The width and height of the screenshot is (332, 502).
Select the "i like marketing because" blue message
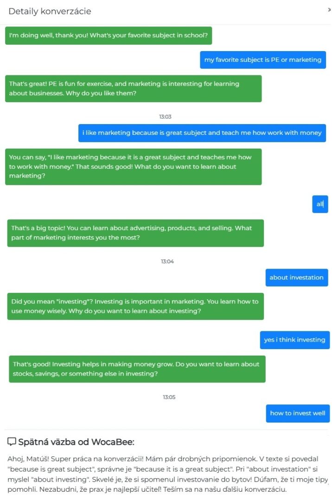click(x=202, y=133)
